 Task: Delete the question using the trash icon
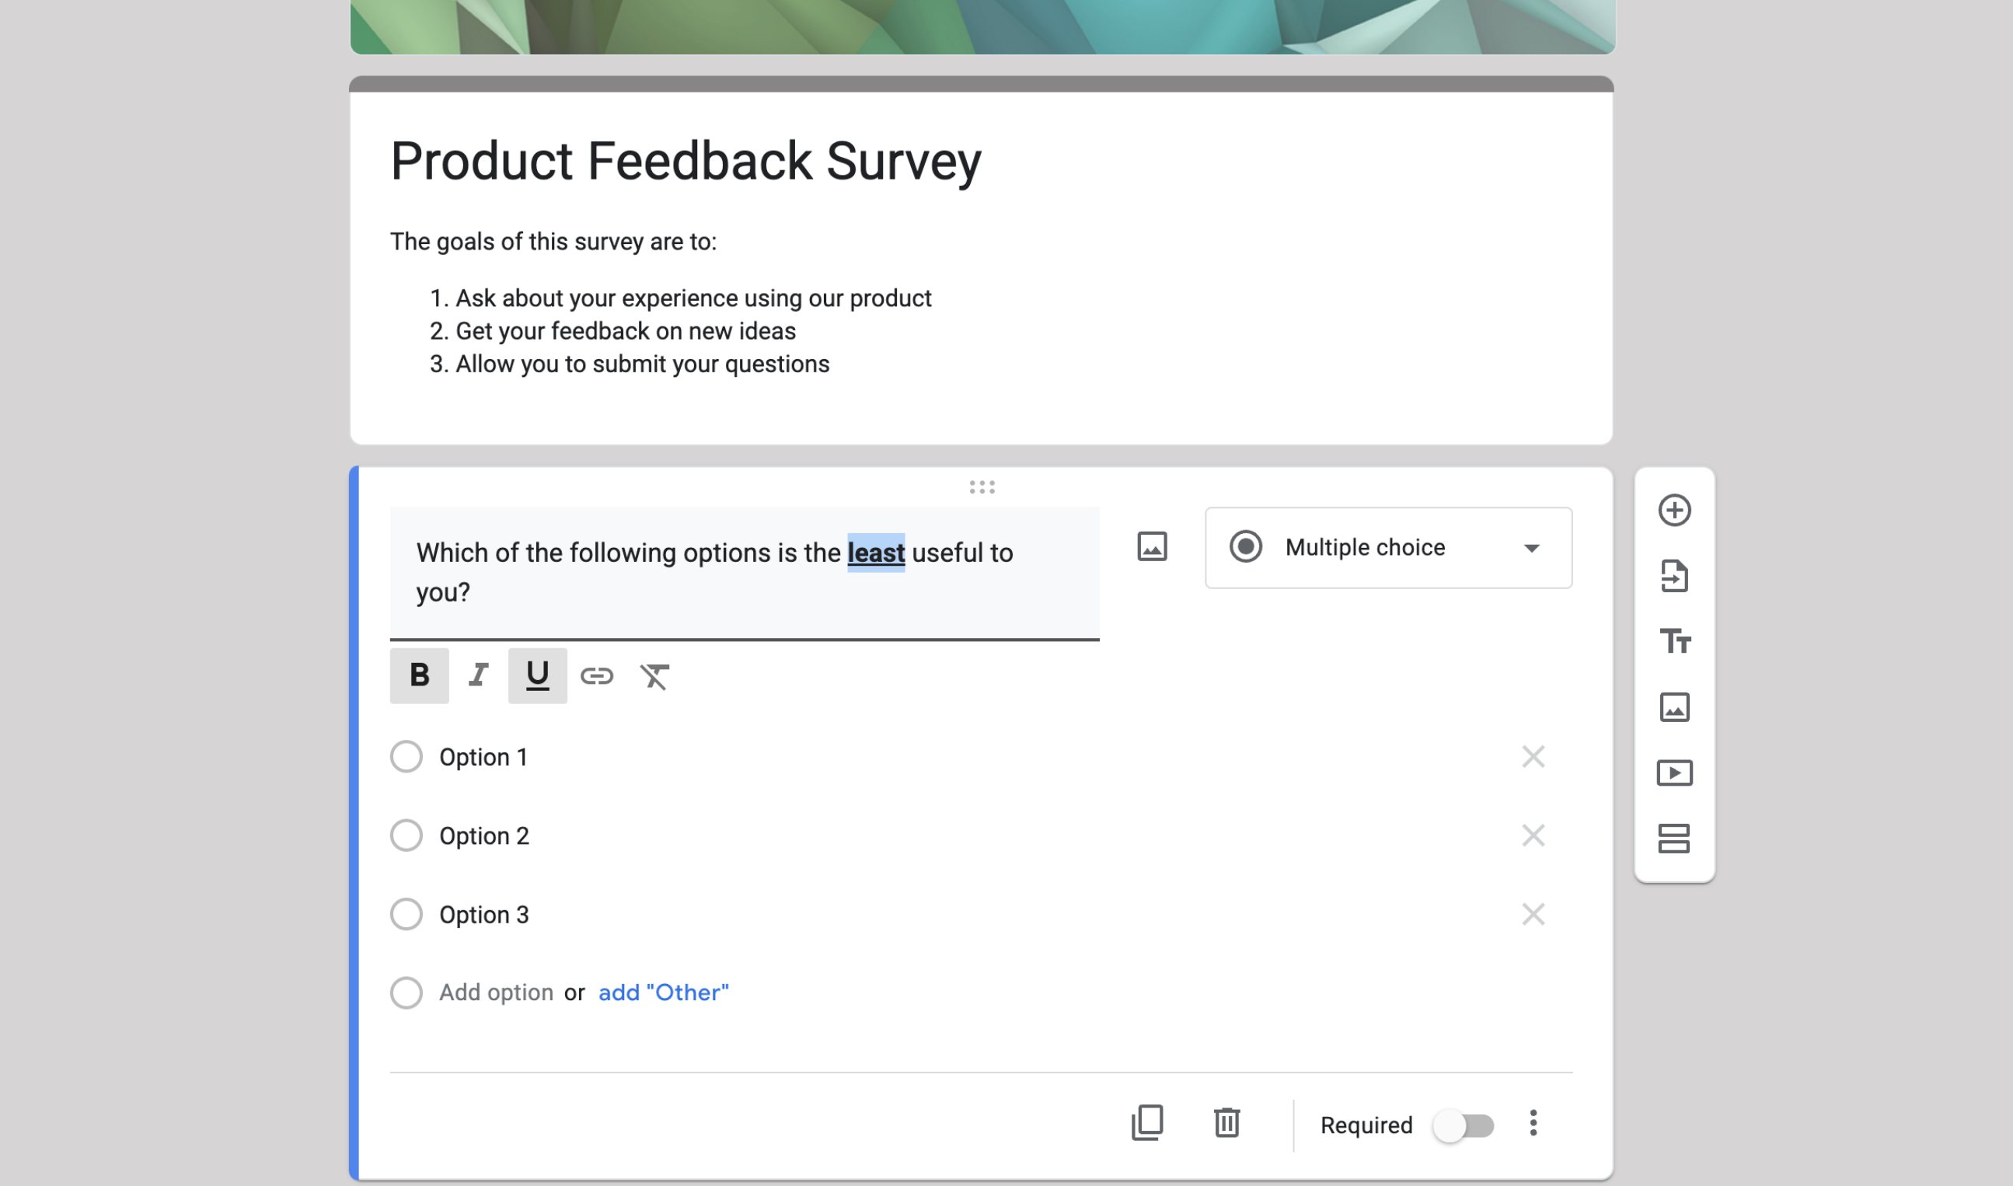(x=1226, y=1124)
